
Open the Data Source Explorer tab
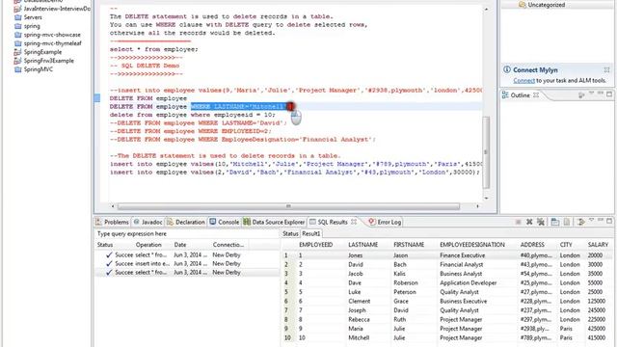coord(274,222)
